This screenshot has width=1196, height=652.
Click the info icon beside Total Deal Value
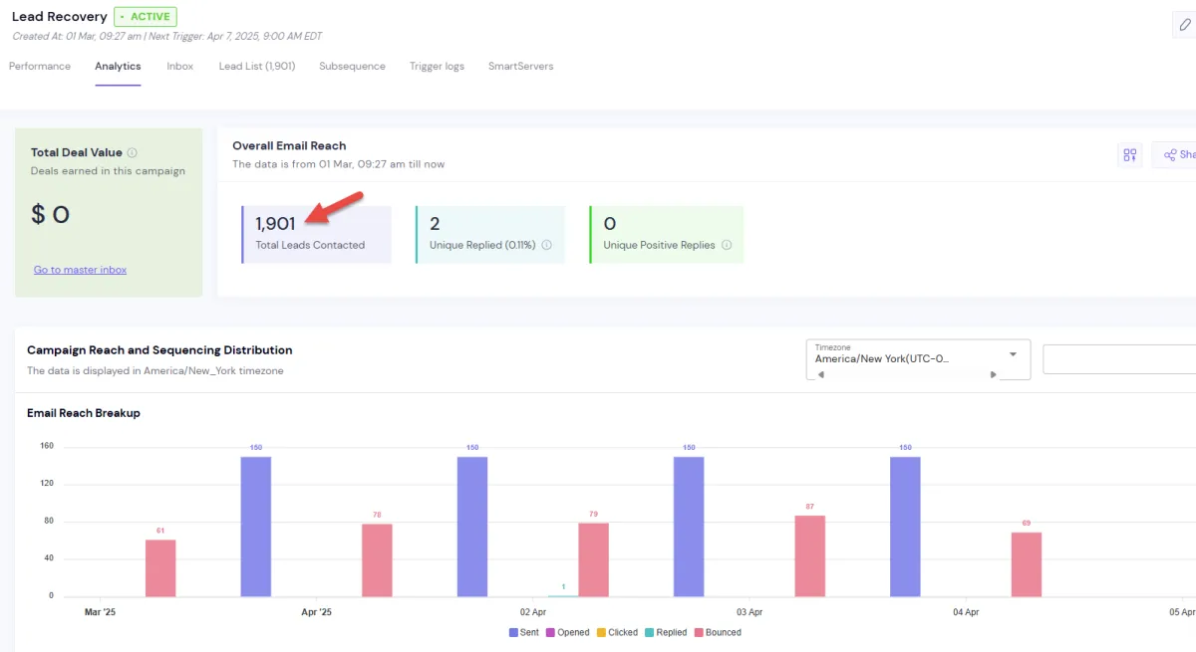coord(133,153)
